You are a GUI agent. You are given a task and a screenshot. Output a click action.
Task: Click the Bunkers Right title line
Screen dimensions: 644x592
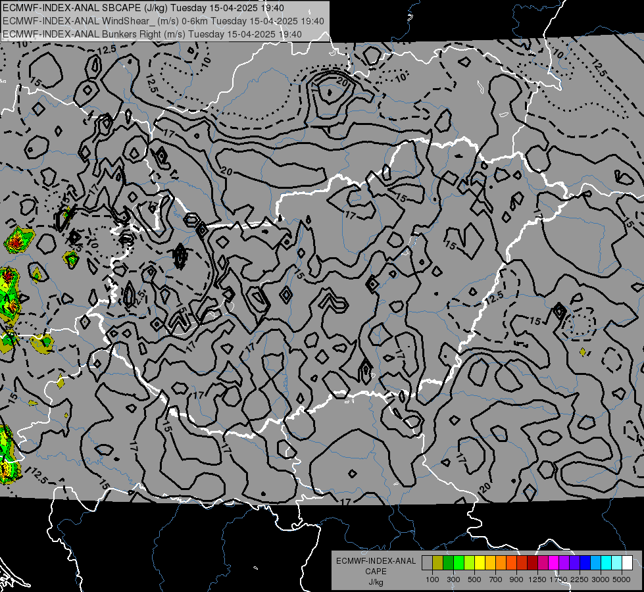point(153,34)
